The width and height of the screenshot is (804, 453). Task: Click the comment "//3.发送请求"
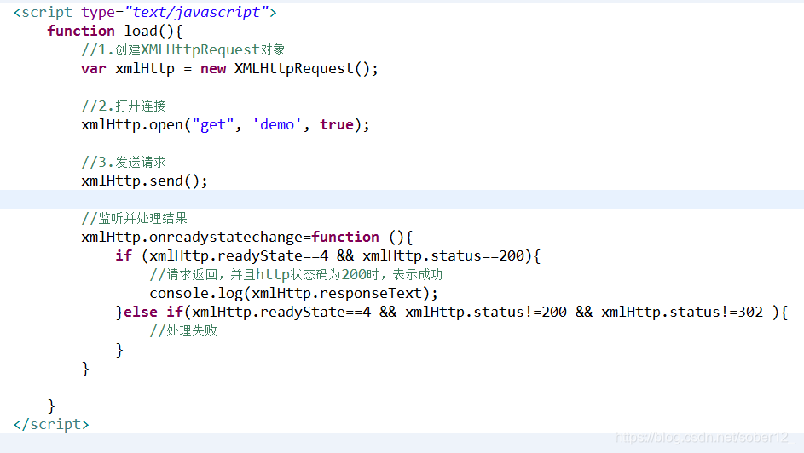tap(124, 163)
